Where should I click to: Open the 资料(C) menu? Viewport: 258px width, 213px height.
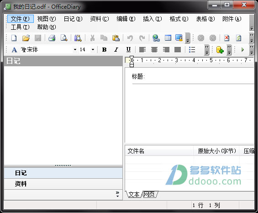click(x=100, y=19)
